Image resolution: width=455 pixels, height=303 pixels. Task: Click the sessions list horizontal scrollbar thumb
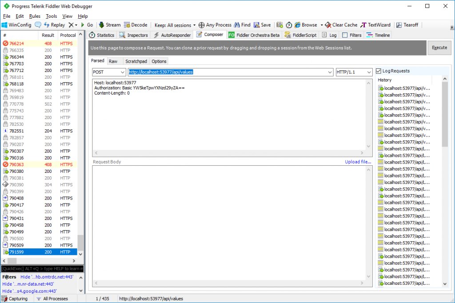(12, 261)
